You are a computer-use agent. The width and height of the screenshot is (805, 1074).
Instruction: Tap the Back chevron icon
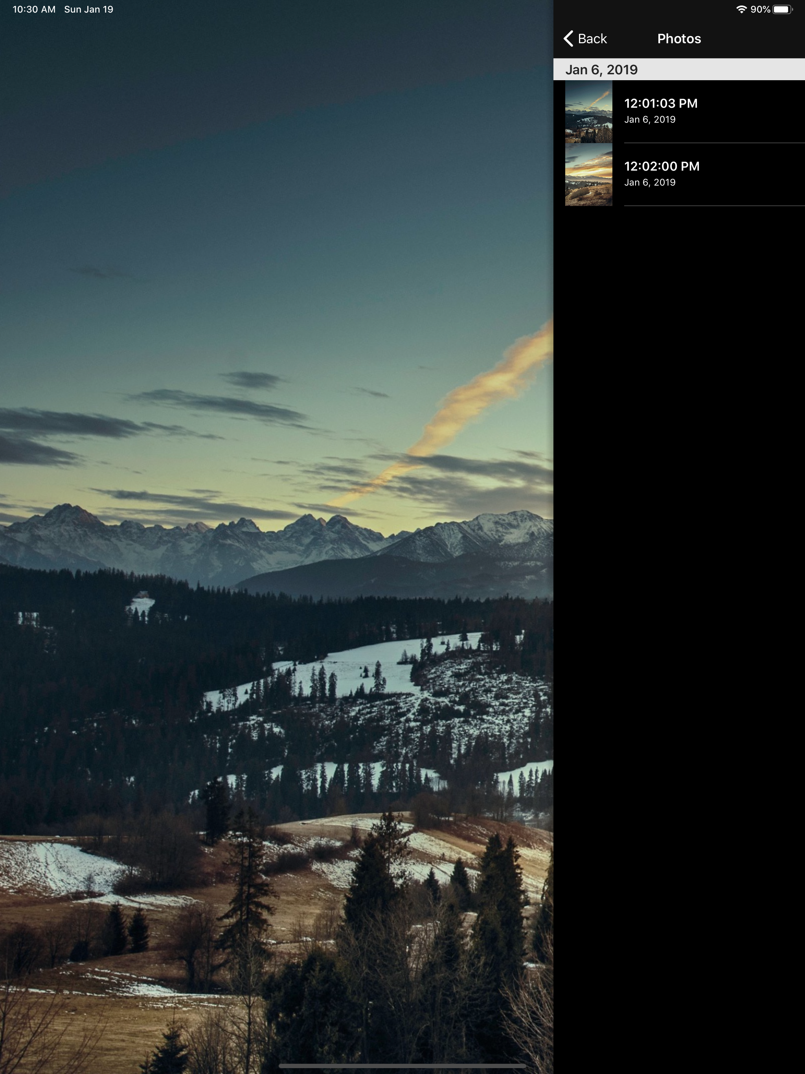tap(568, 39)
